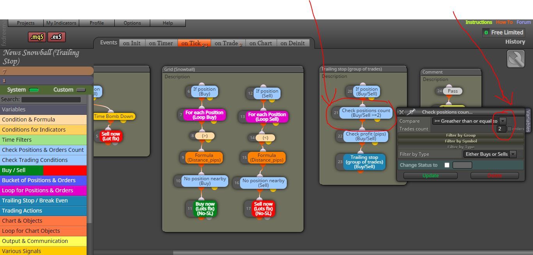Select block 24 Pass in Comment
This screenshot has height=255, width=533.
[x=453, y=91]
